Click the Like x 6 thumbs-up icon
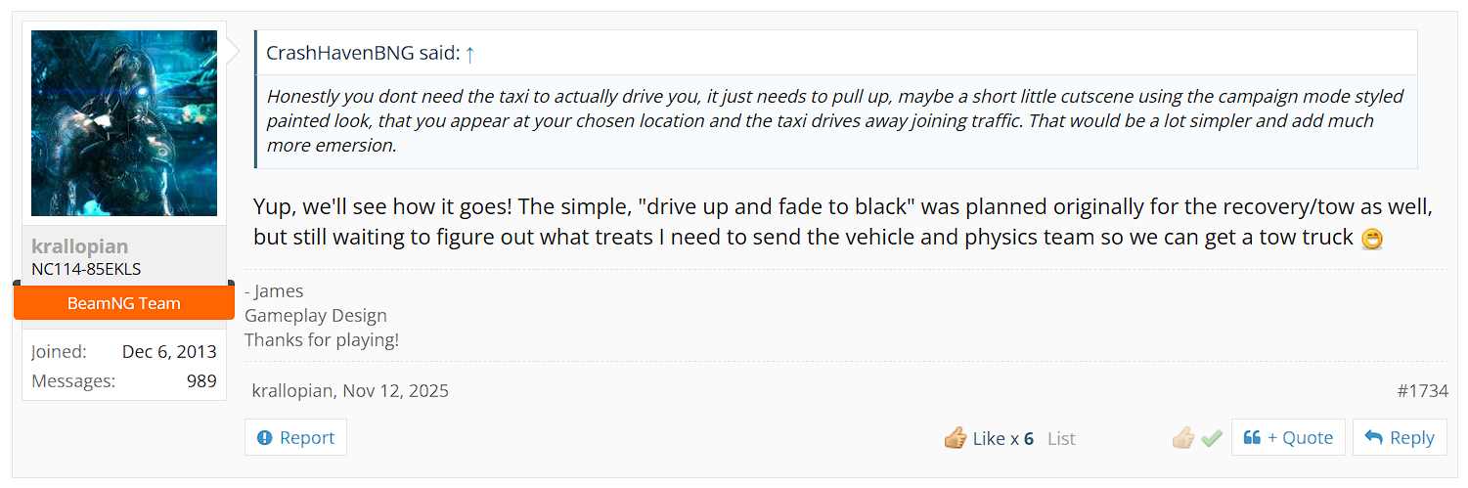 (956, 438)
